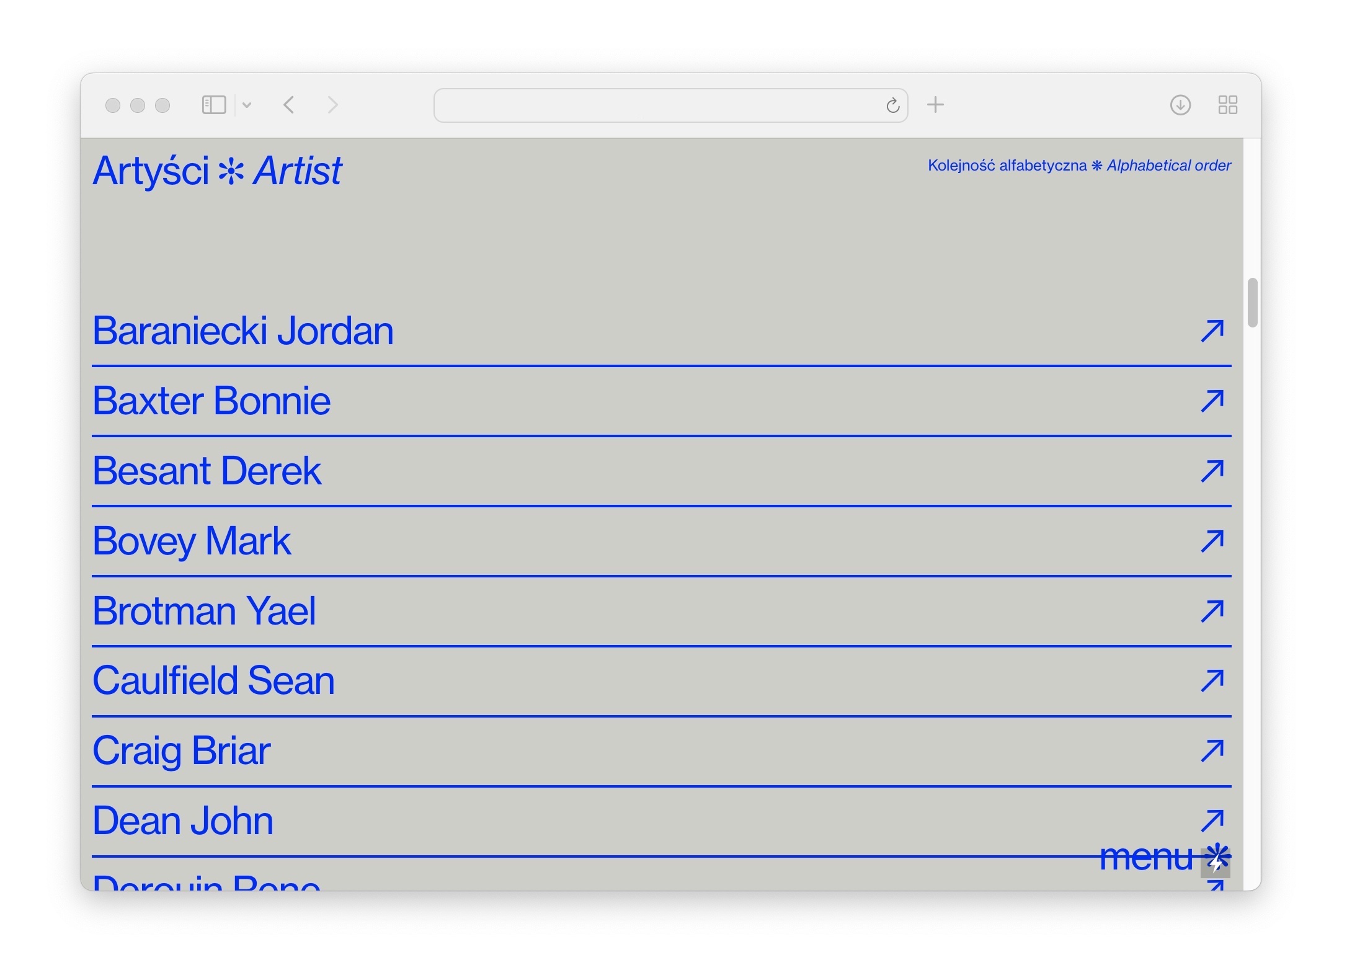Open the Baxter Bonnie artist link
1347x965 pixels.
click(x=211, y=401)
